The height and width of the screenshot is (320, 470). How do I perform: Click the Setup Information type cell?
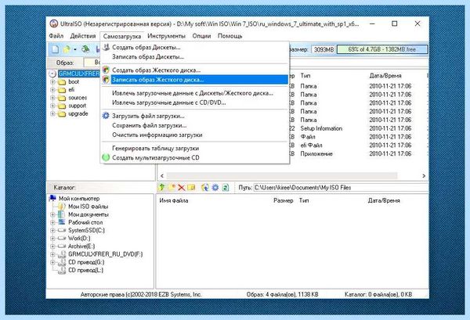321,128
